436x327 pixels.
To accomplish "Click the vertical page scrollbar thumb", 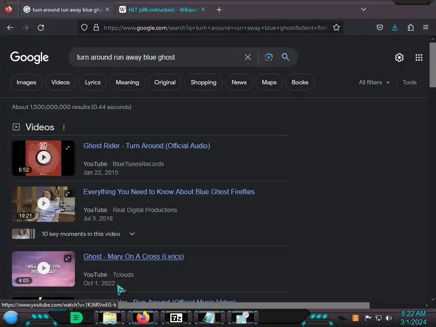I will (x=433, y=65).
